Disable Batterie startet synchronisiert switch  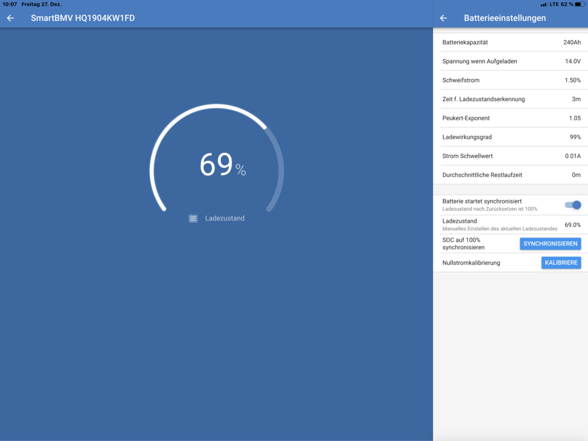[572, 205]
